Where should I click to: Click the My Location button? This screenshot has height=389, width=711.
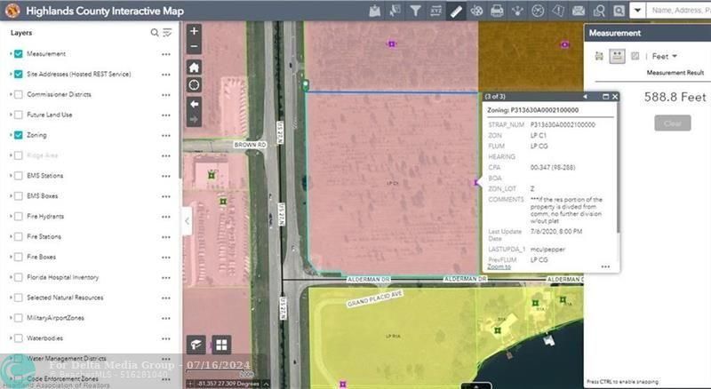click(194, 85)
